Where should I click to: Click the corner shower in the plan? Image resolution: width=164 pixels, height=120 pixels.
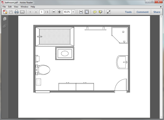click(x=120, y=35)
